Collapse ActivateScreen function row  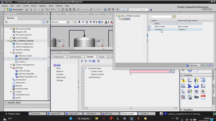coord(86,68)
